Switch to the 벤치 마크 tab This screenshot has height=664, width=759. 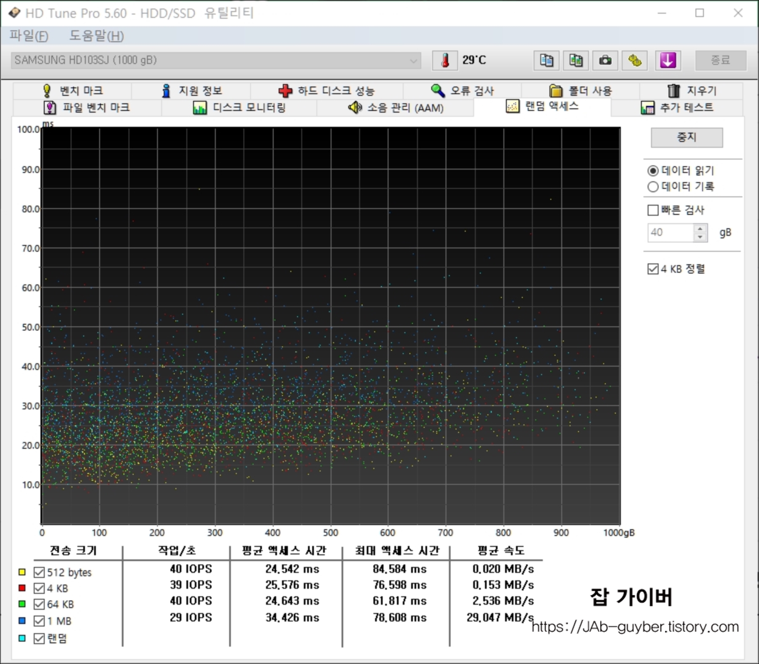pyautogui.click(x=72, y=91)
